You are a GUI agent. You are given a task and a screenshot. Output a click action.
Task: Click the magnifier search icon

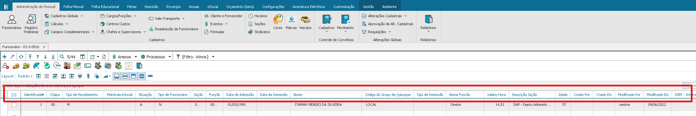click(x=62, y=57)
